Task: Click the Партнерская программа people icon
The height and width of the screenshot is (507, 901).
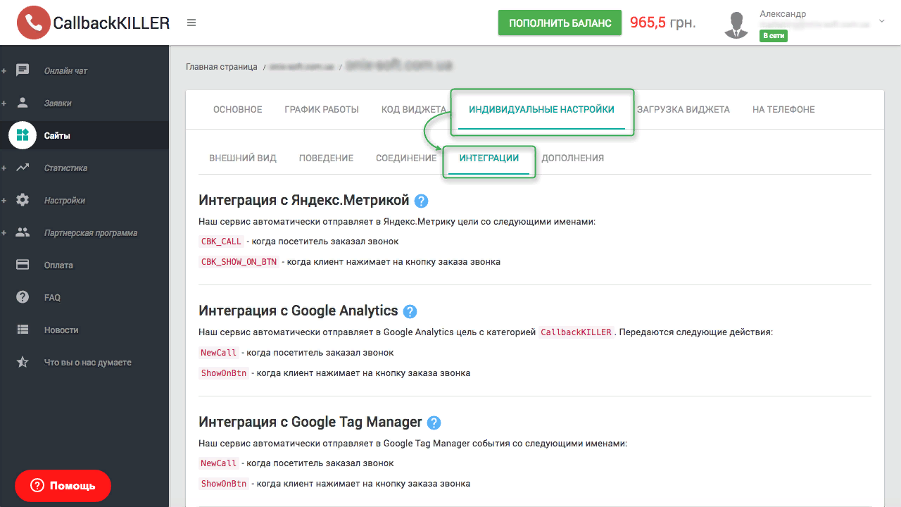Action: 23,232
